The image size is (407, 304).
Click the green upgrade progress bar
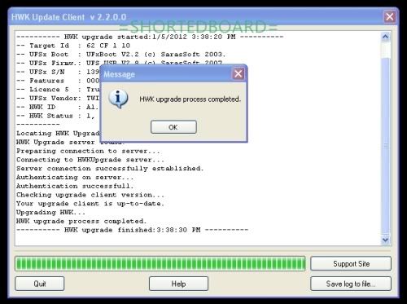tap(160, 263)
